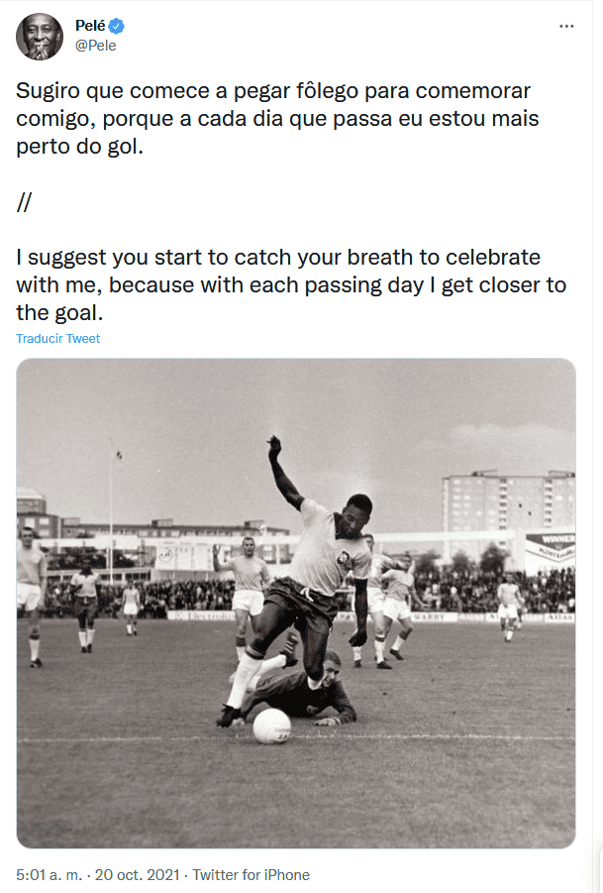Open the Twitter for iPhone source link
Viewport: 603px width, 893px height.
coord(251,875)
